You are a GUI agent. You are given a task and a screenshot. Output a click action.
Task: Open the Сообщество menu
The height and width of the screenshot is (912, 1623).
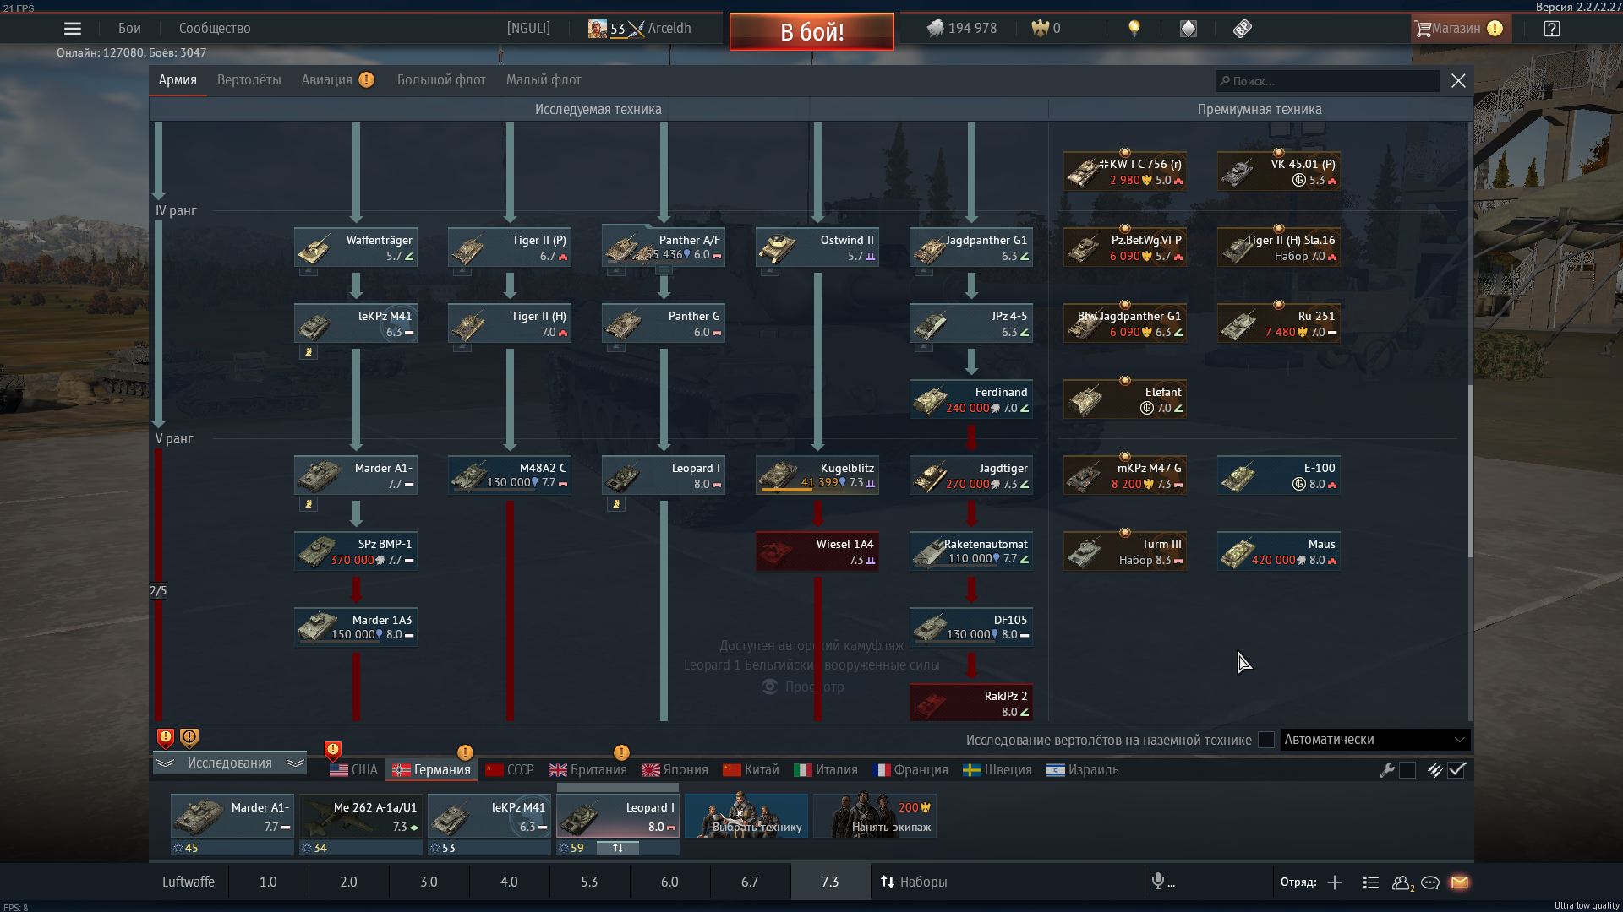pyautogui.click(x=215, y=28)
